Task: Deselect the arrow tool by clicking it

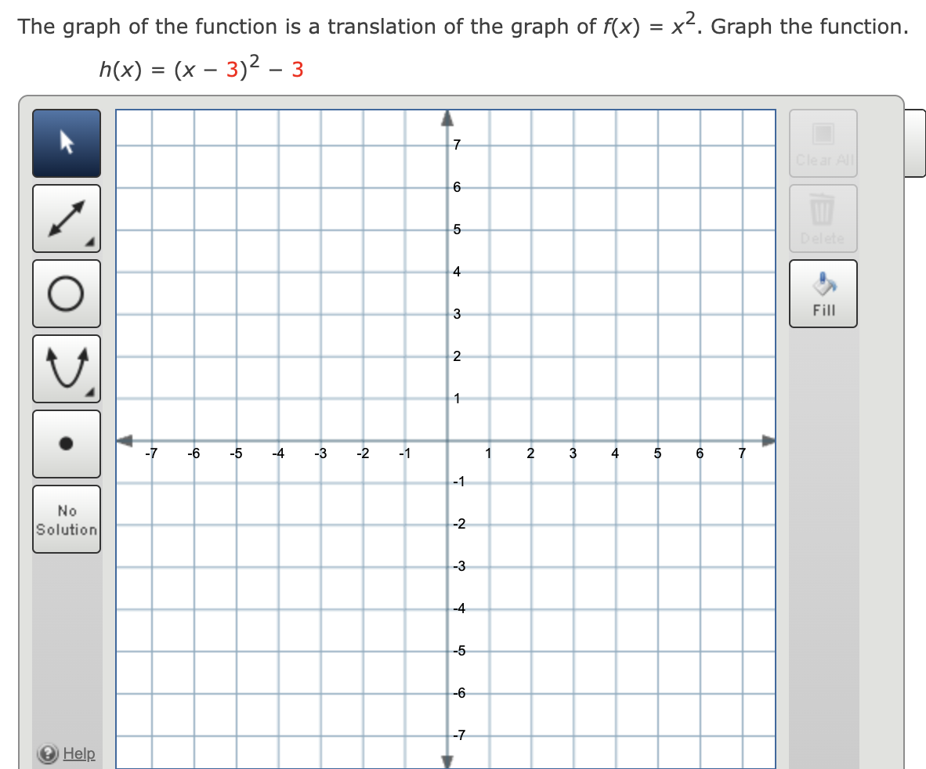Action: [x=66, y=143]
